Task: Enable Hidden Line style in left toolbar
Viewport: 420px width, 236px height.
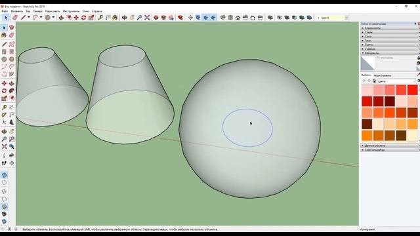Action: point(4,199)
